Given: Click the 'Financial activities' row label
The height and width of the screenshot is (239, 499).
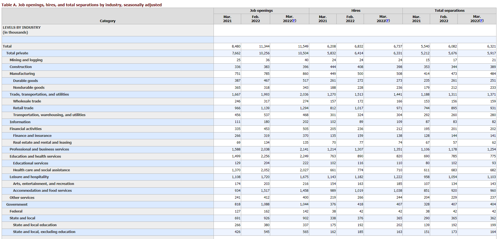Looking at the screenshot, I should click(26, 129).
